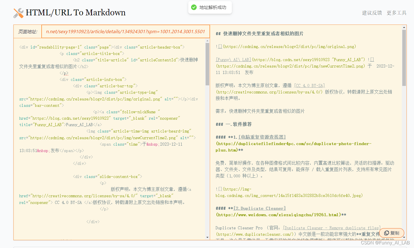Click the [2.Duplicate Cleaner] markdown heading link
This screenshot has height=248, width=414.
point(260,208)
